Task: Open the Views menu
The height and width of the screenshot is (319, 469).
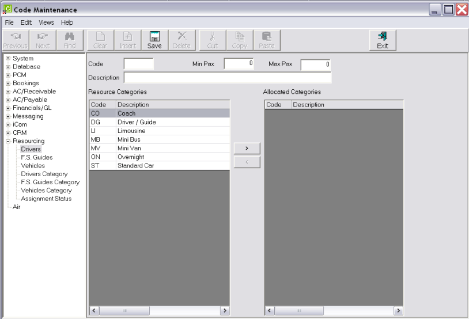Action: [46, 22]
